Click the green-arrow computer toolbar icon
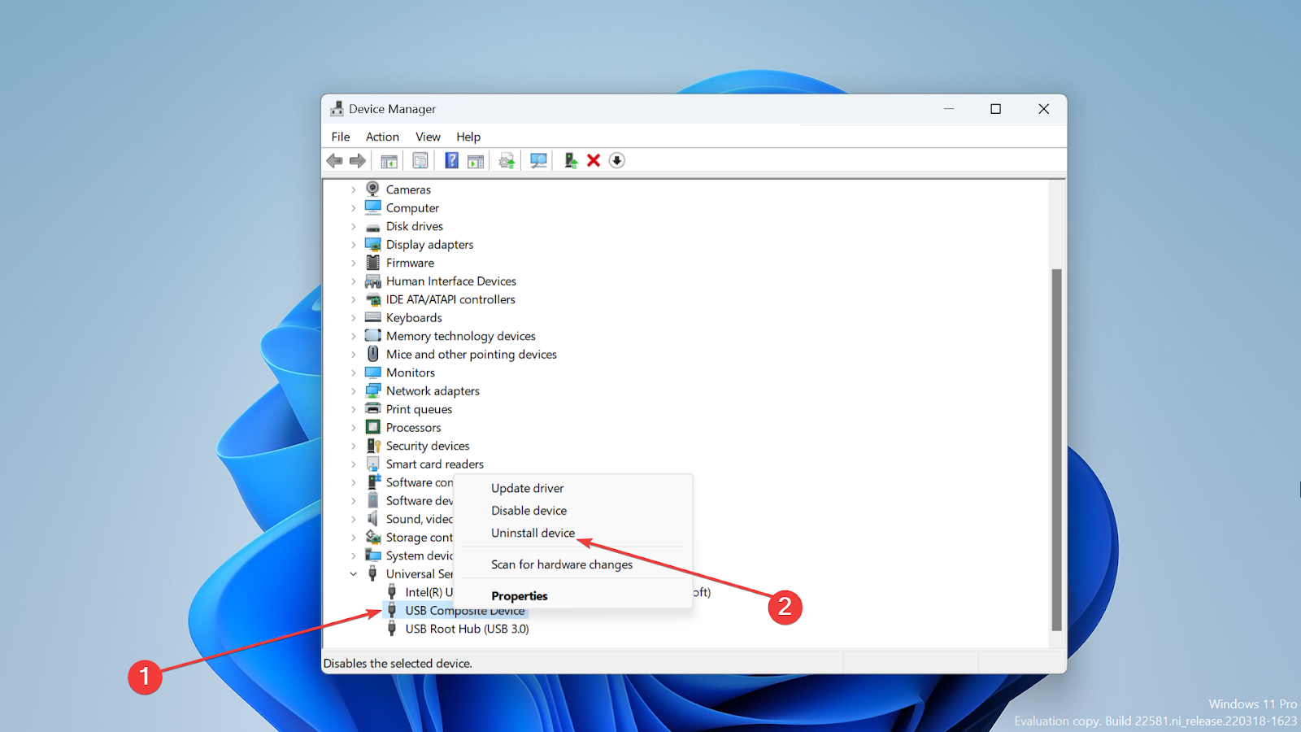1301x732 pixels. pos(571,161)
